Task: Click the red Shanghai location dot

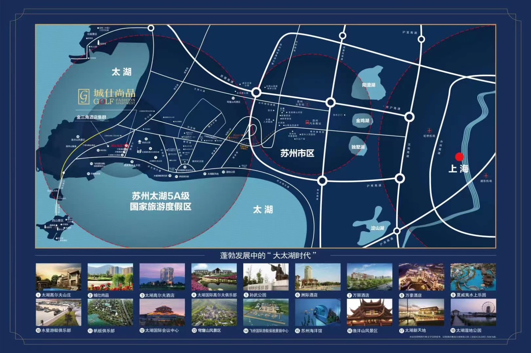Action: pos(459,157)
